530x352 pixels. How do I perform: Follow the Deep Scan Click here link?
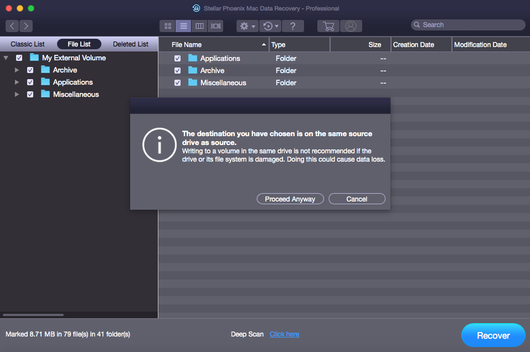click(x=284, y=334)
